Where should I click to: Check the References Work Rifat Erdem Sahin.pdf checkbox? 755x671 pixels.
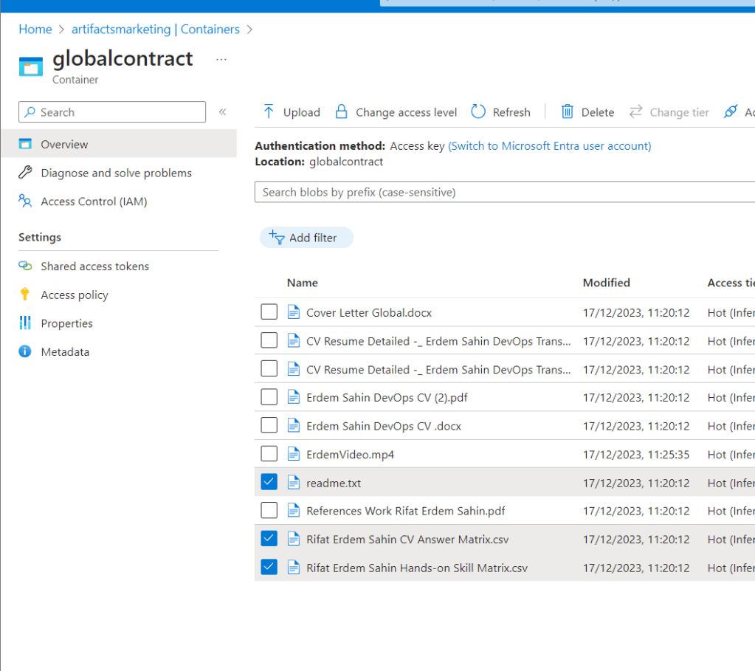[269, 510]
